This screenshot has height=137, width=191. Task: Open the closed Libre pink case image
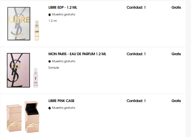(x=14, y=118)
